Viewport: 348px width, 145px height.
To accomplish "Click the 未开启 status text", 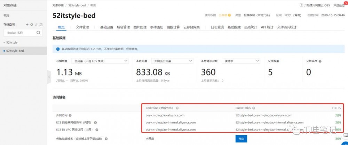I will point(150,139).
